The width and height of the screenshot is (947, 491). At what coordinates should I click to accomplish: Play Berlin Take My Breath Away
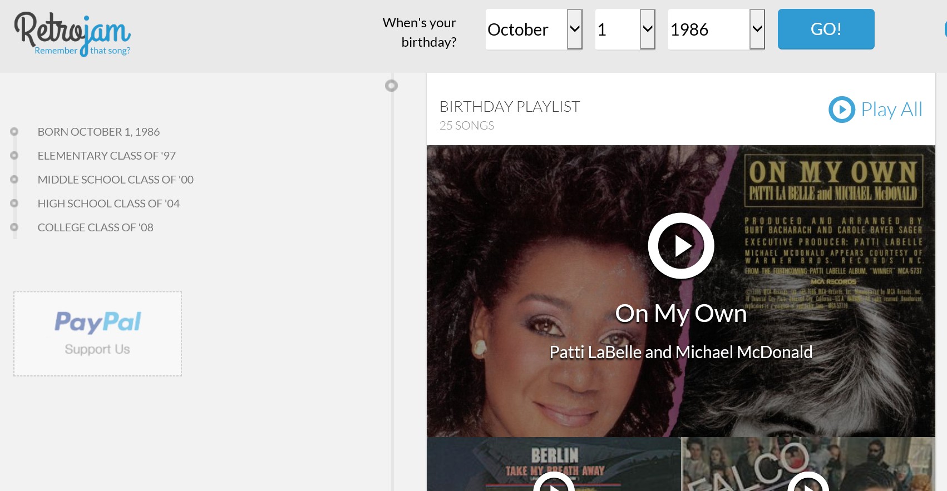(x=554, y=483)
